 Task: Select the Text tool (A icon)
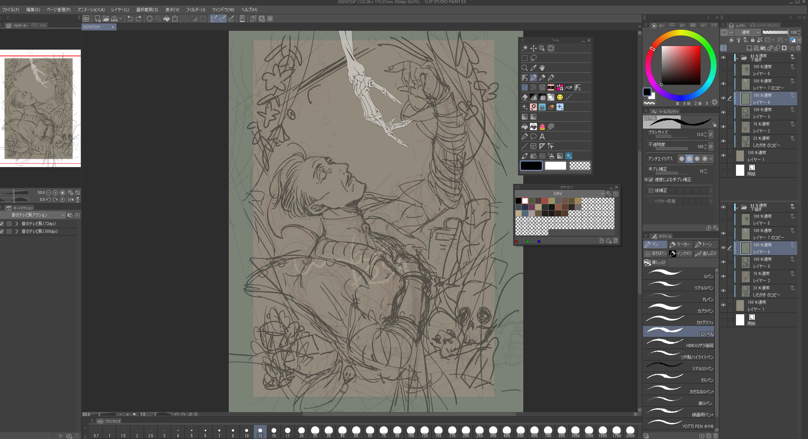click(x=542, y=136)
